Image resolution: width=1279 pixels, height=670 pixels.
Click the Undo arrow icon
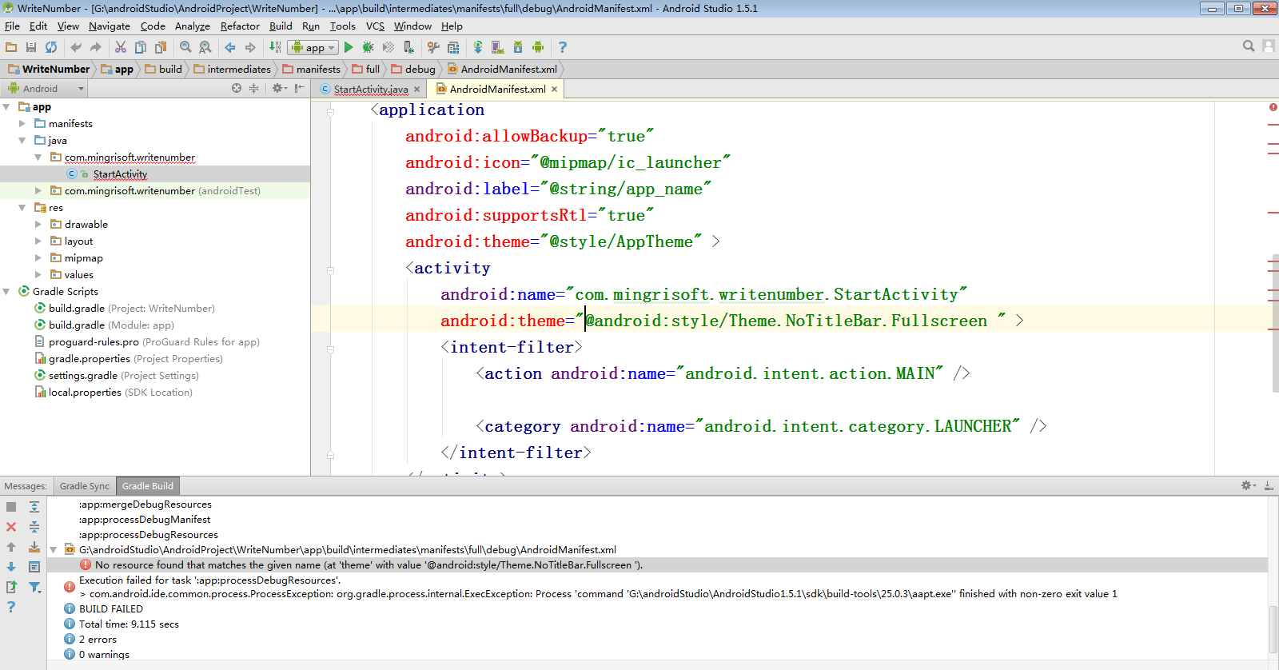point(76,47)
